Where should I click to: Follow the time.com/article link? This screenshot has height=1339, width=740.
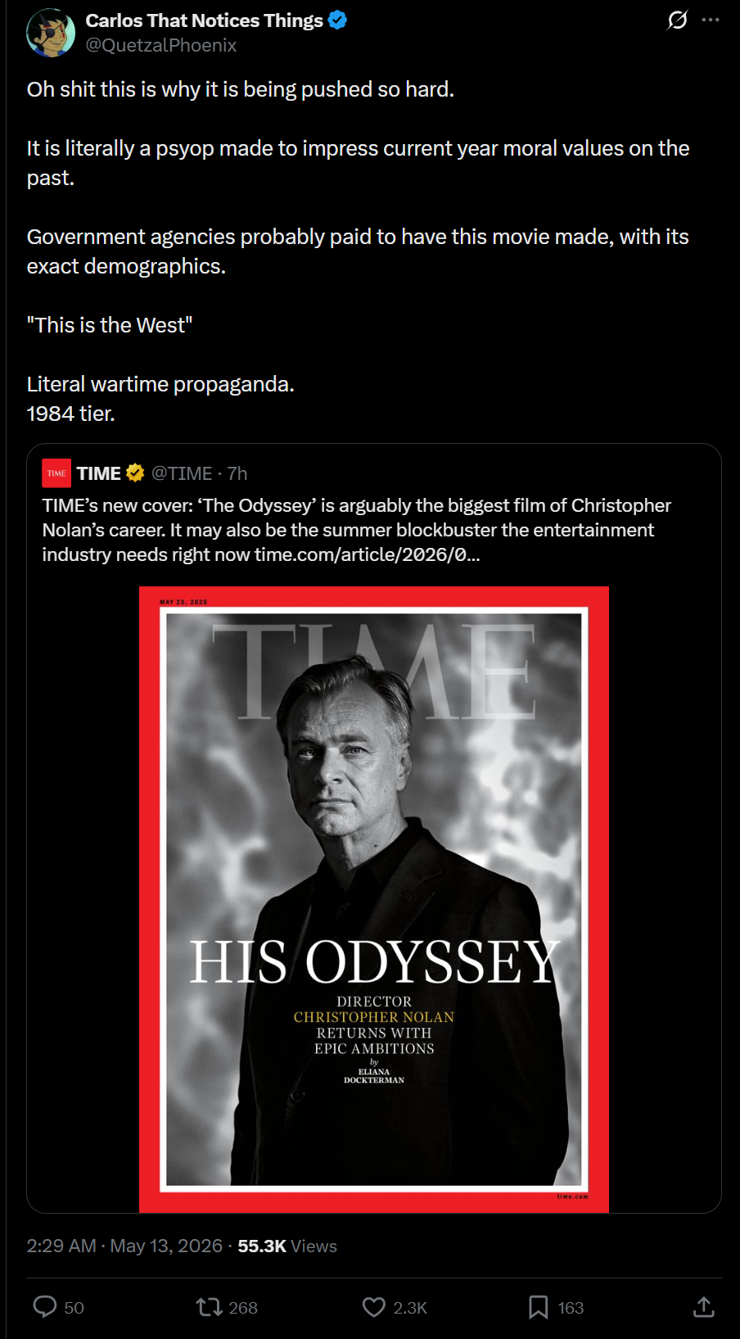(x=367, y=554)
